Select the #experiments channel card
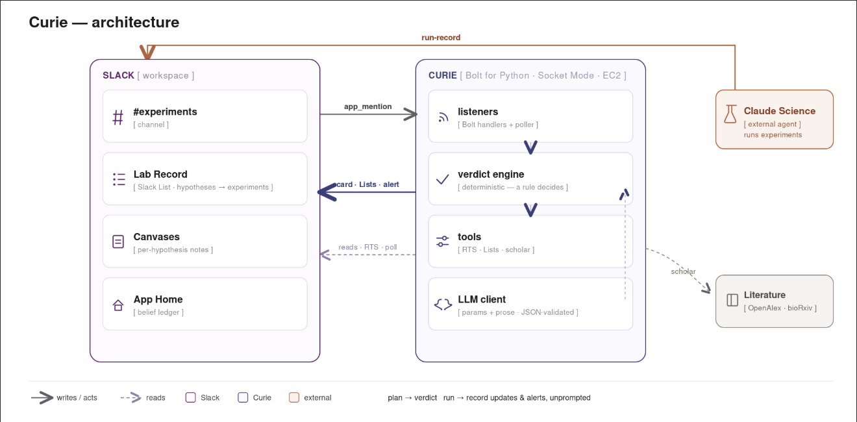This screenshot has width=857, height=422. (205, 116)
